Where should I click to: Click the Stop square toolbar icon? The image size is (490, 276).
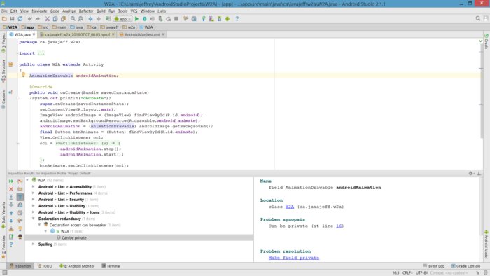pyautogui.click(x=176, y=19)
